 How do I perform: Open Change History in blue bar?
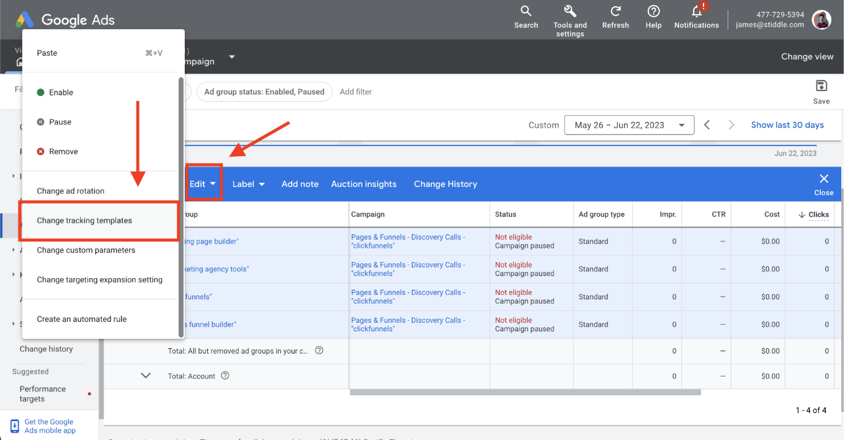pyautogui.click(x=445, y=184)
